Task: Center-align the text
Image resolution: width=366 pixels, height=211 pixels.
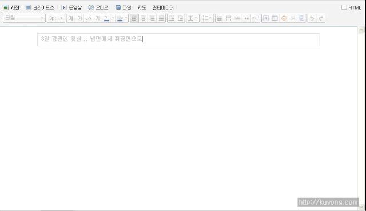Action: pyautogui.click(x=144, y=18)
